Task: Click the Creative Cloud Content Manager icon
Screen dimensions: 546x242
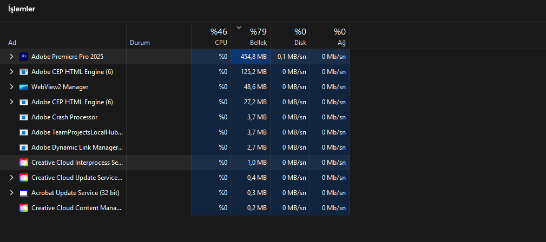Action: (x=24, y=208)
